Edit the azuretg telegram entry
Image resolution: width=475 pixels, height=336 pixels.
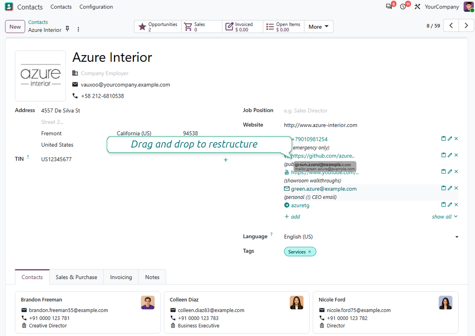pos(450,204)
